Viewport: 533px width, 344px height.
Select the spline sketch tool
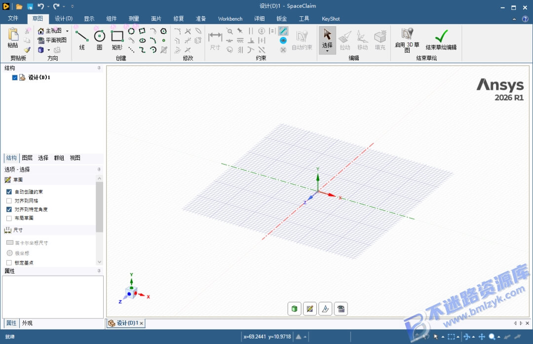tap(142, 50)
